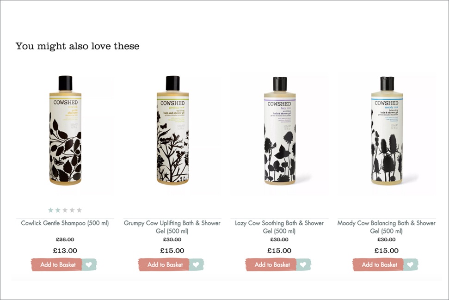Add Lazy Cow Soothing gel to basket
The width and height of the screenshot is (449, 300).
pyautogui.click(x=271, y=264)
